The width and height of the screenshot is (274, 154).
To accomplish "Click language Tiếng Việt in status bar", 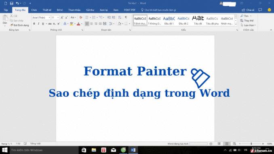I will coord(35,143).
